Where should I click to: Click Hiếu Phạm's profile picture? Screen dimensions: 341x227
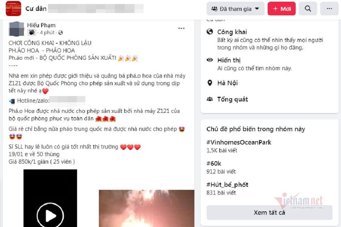16,29
